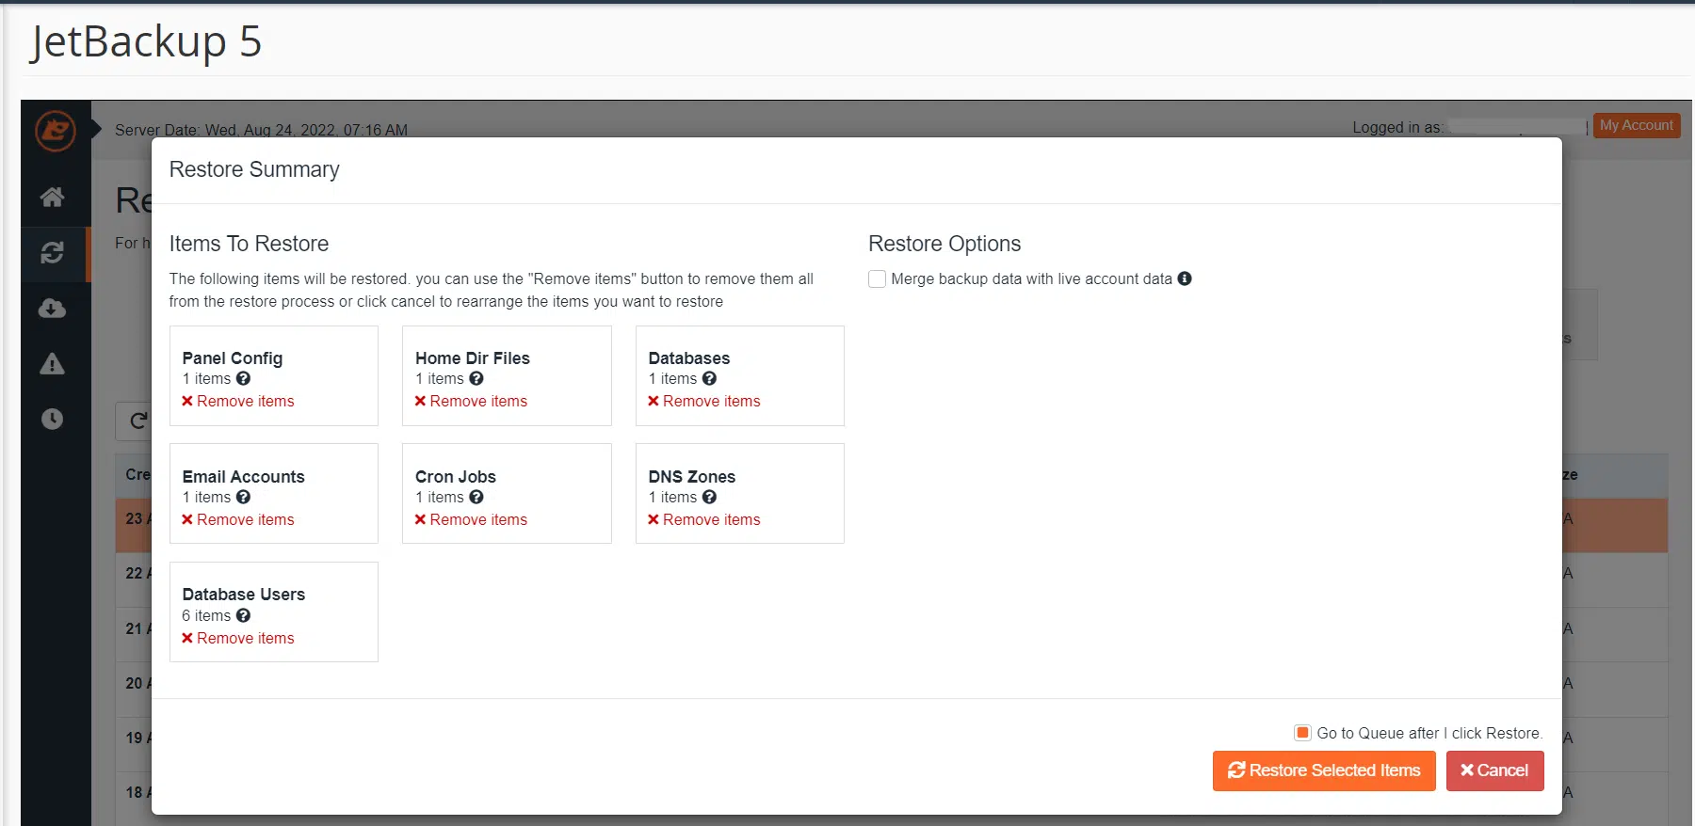Click help icon next to Panel Config items

[243, 378]
